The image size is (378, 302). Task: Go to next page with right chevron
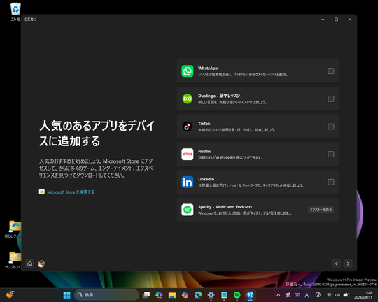(348, 264)
